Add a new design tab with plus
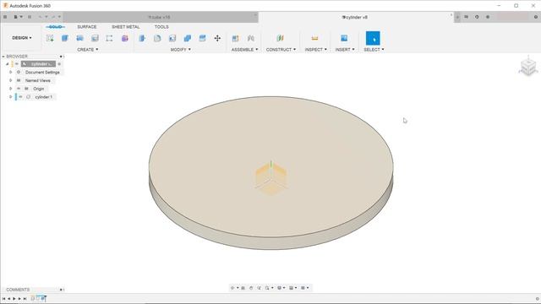This screenshot has height=304, width=541. click(x=457, y=17)
